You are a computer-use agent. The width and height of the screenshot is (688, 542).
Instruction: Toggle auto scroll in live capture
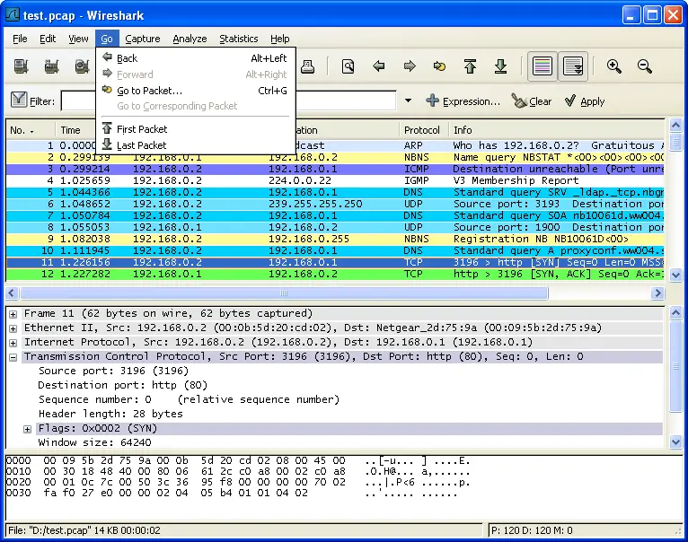[x=572, y=66]
